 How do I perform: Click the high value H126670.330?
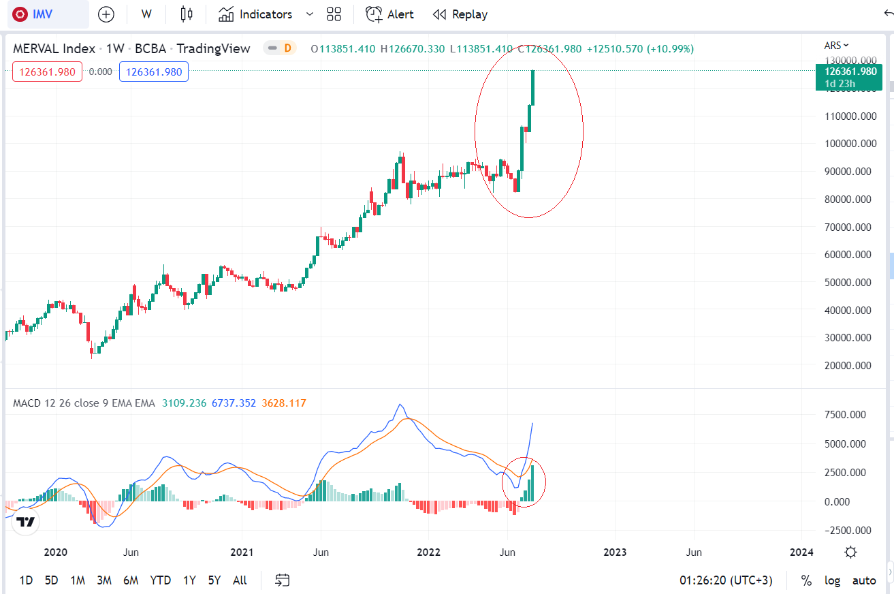[x=413, y=49]
